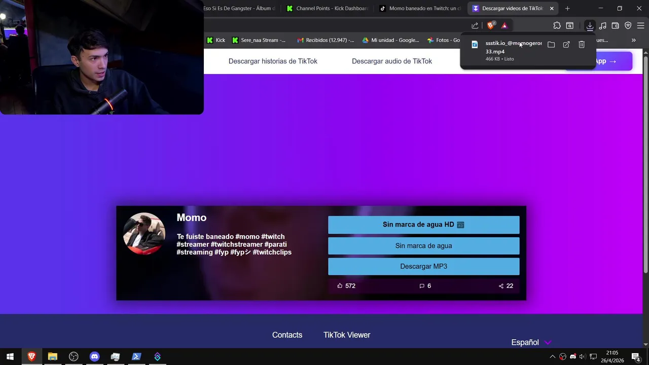Open the Fotos Google bookmark

point(443,40)
